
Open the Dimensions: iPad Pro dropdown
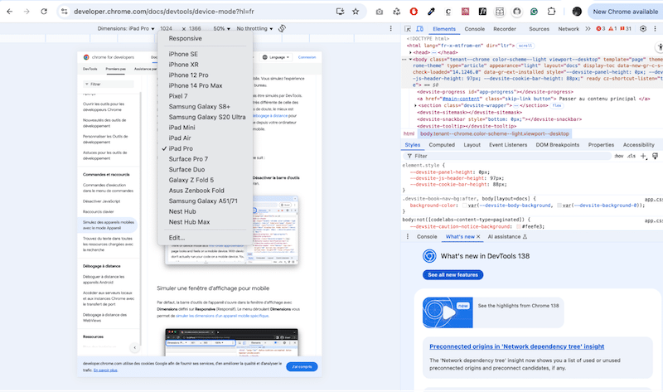click(126, 28)
